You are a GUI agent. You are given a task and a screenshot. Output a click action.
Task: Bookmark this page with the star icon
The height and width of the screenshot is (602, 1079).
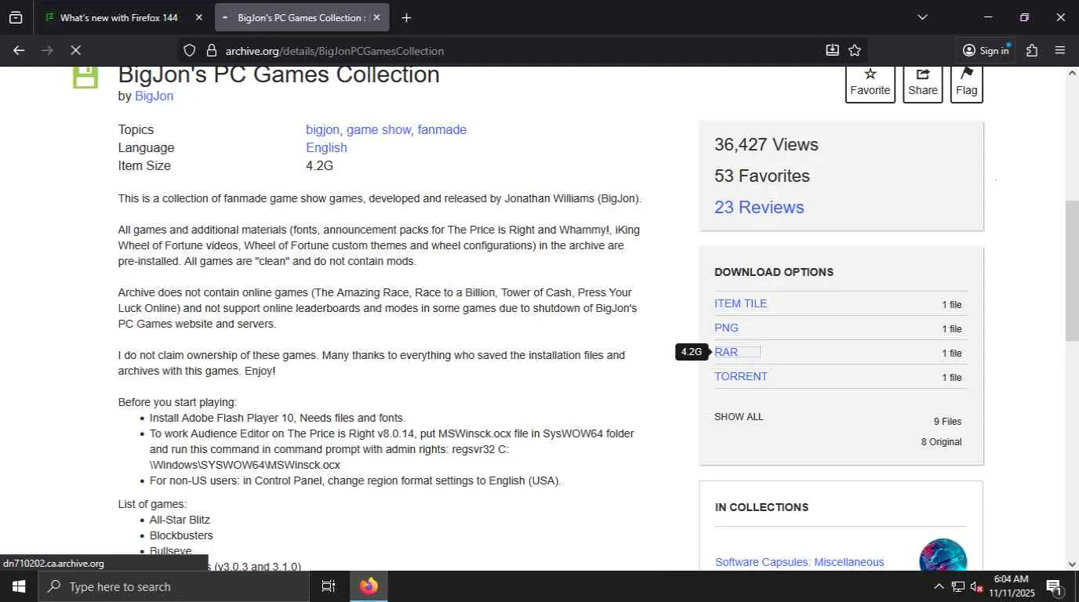855,50
